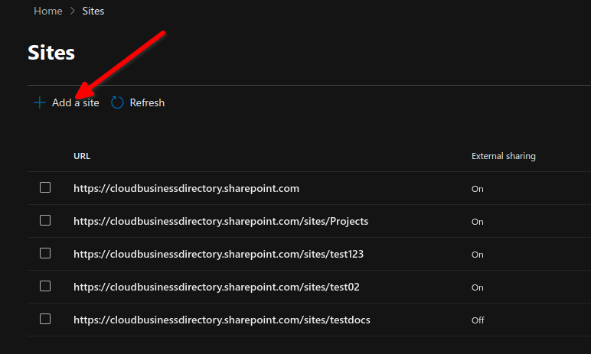Click the plus icon for Add a site
The width and height of the screenshot is (591, 354).
pyautogui.click(x=40, y=102)
